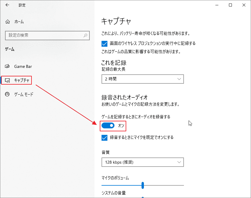
Task: Minimize the Settings window
Action: 217,5
